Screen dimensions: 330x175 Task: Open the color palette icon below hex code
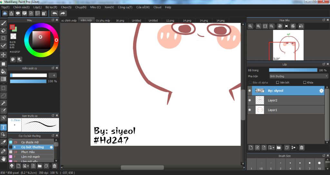[13, 59]
